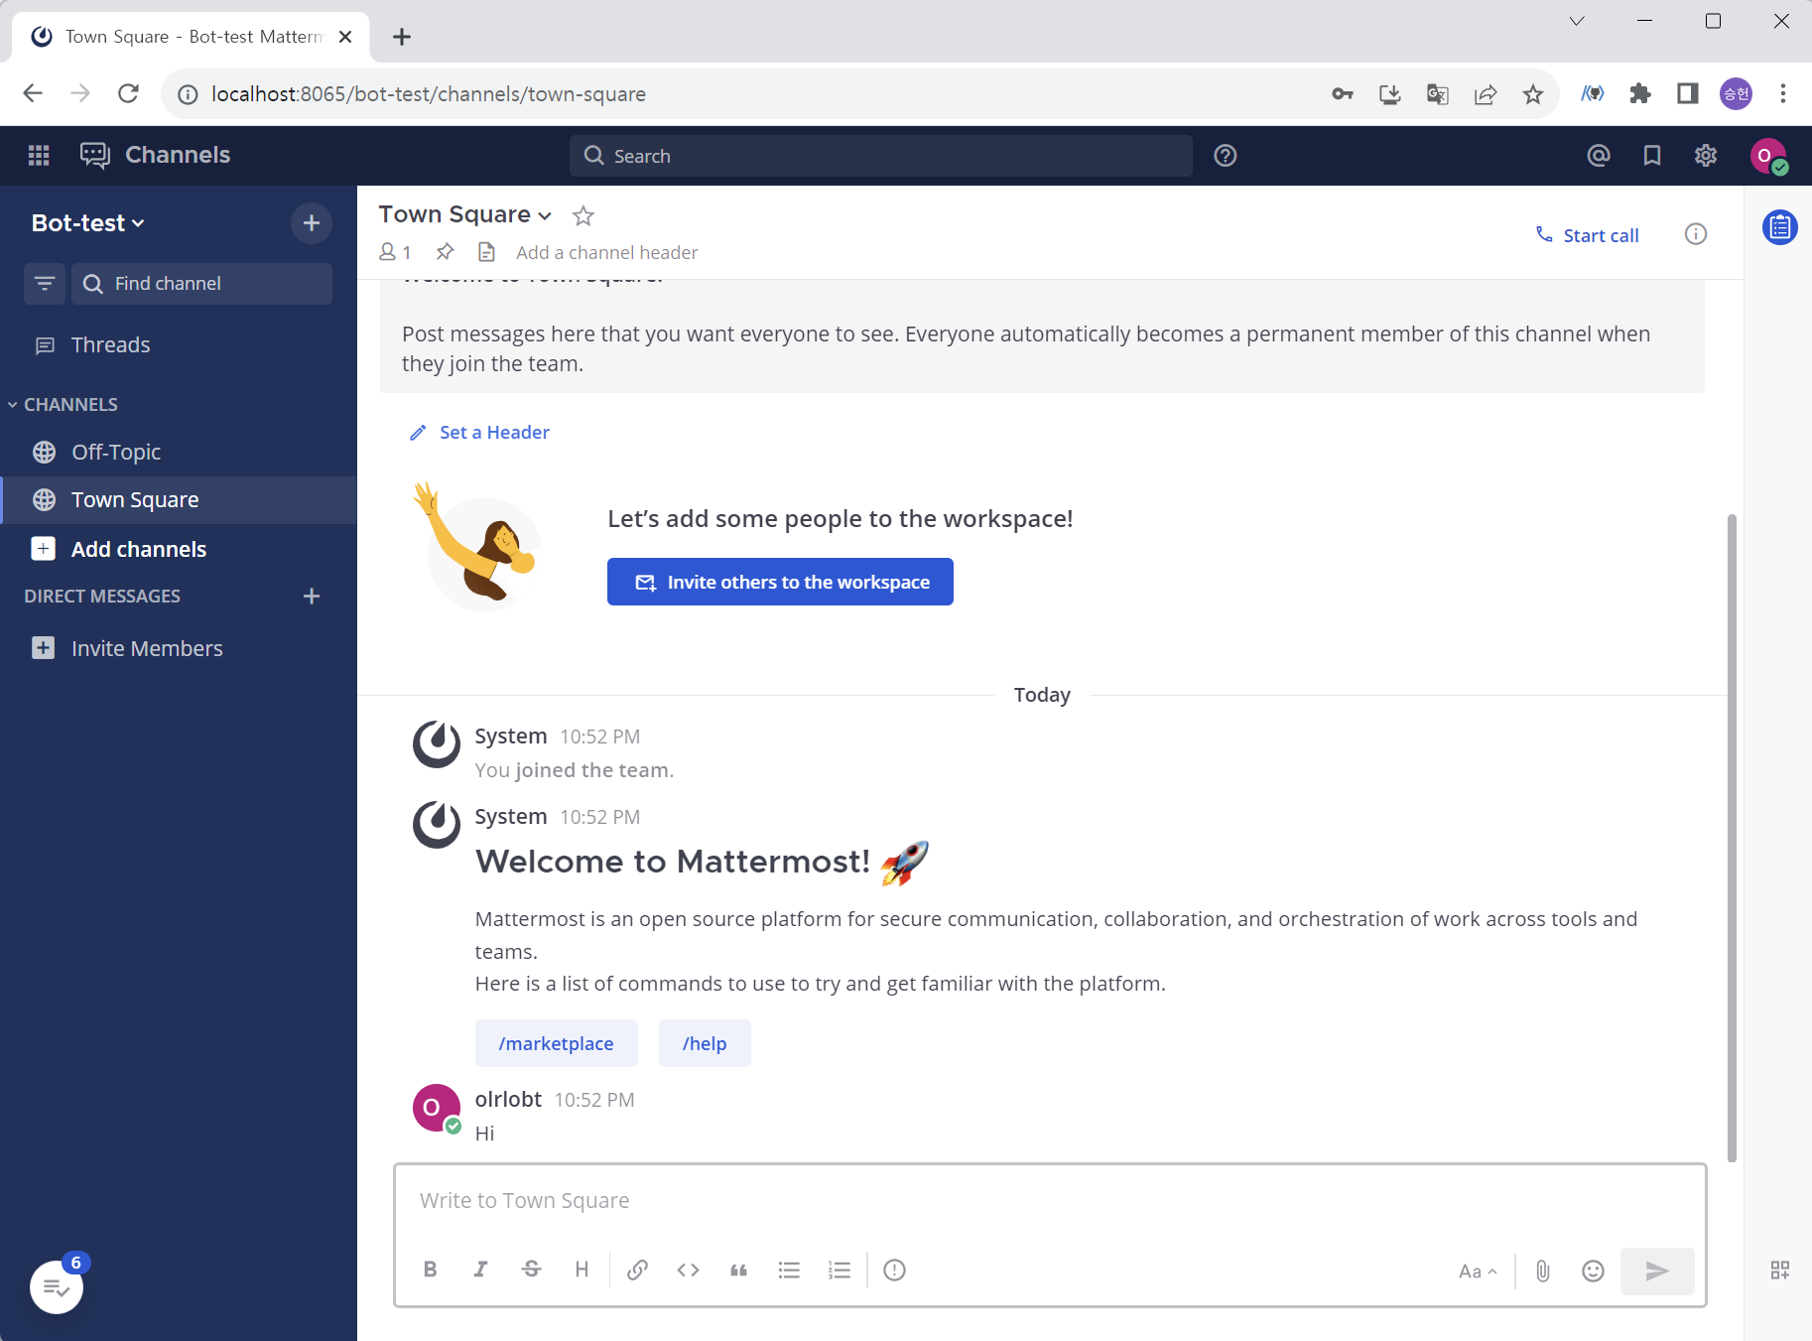Insert a quote block
The height and width of the screenshot is (1341, 1812).
pos(739,1270)
